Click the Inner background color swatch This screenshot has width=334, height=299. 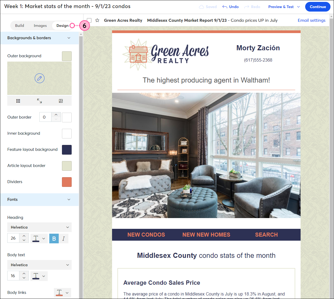coord(67,134)
